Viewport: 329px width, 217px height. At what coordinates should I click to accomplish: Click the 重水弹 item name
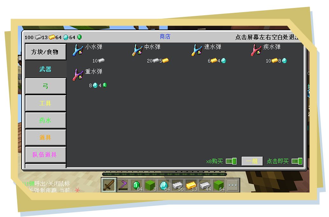(x=94, y=71)
